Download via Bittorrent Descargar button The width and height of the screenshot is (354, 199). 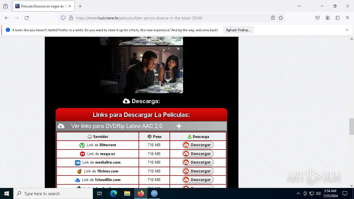(x=198, y=145)
